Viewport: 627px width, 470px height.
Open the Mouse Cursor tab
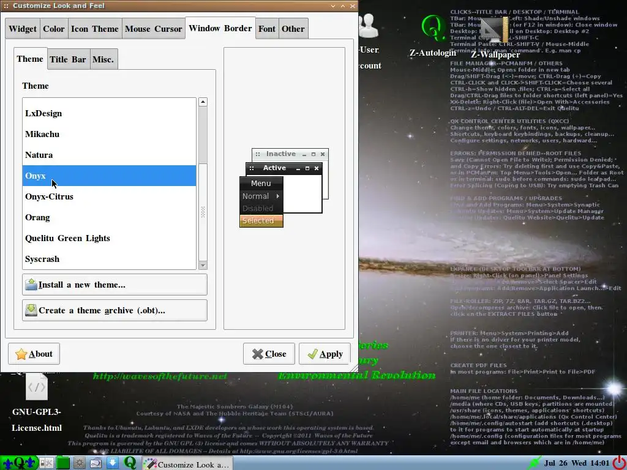(154, 29)
